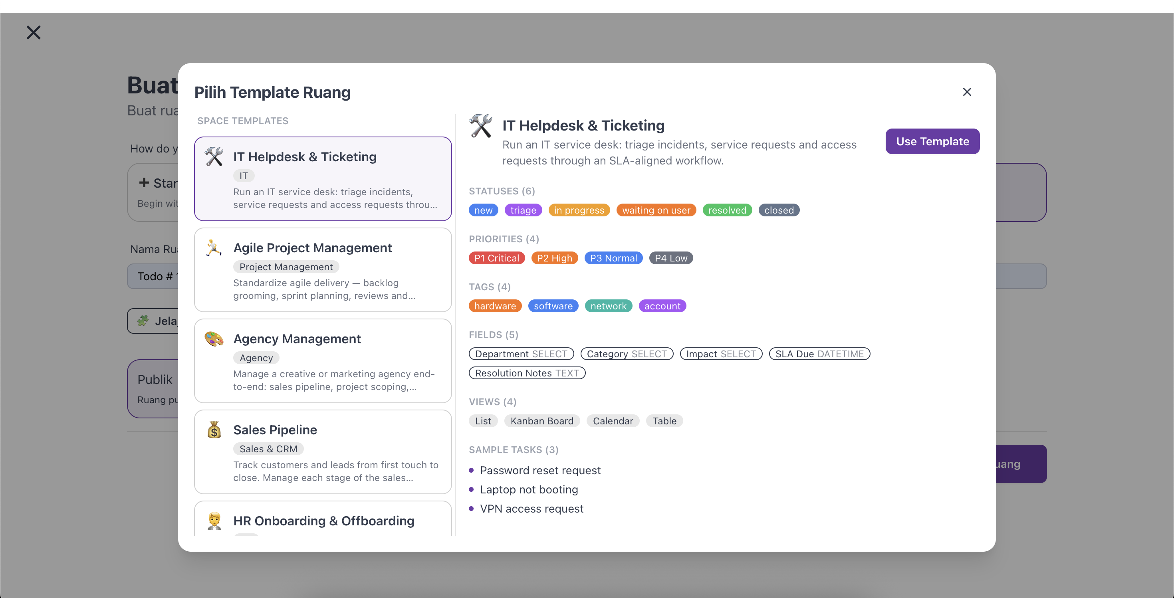Click the 'resolved' status chip
The height and width of the screenshot is (598, 1174).
click(728, 210)
